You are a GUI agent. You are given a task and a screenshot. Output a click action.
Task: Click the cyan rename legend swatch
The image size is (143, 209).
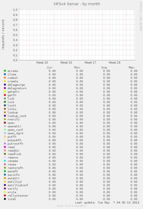point(5,161)
